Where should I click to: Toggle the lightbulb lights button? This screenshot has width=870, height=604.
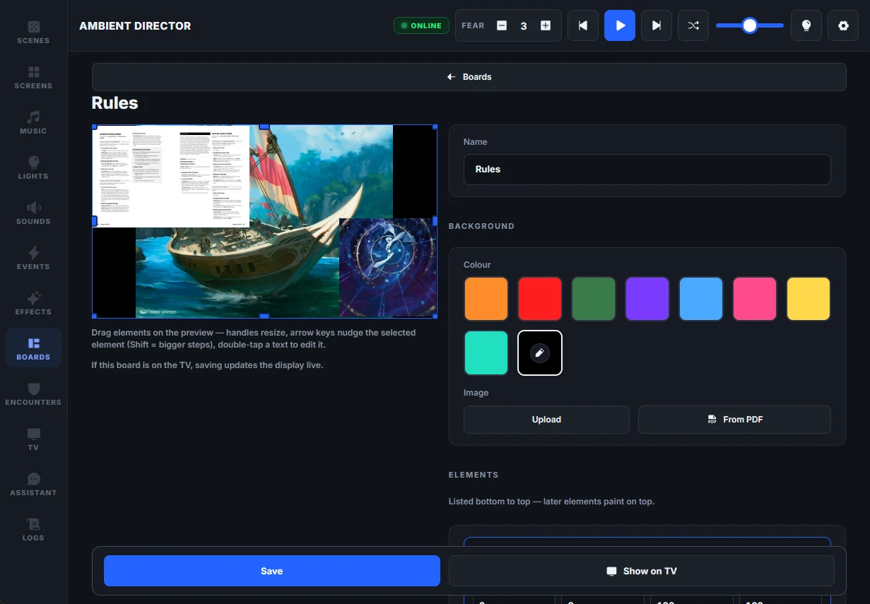tap(806, 25)
